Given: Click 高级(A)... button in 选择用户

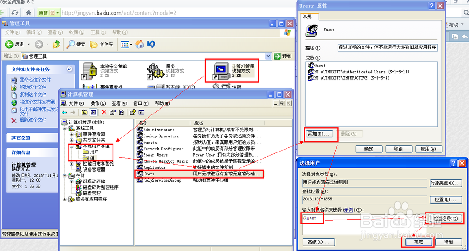Looking at the screenshot, I should [318, 242].
